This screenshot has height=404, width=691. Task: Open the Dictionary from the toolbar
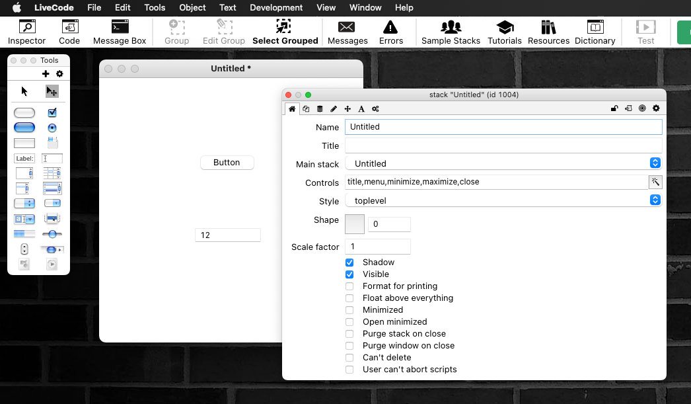tap(595, 32)
